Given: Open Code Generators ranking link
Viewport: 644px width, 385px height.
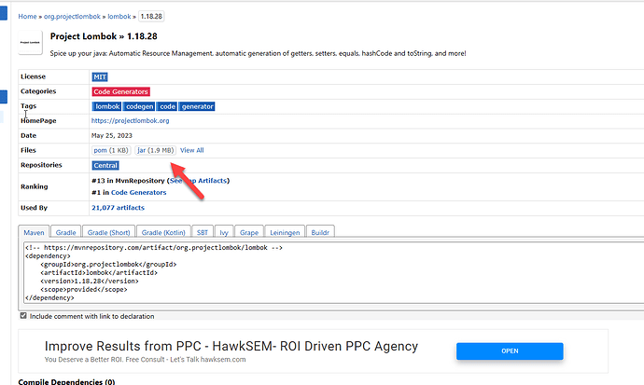Looking at the screenshot, I should (x=138, y=192).
